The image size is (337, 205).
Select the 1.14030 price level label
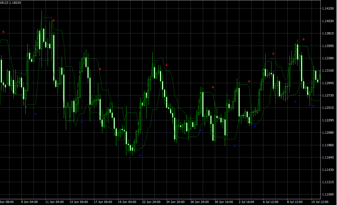[x=328, y=21]
